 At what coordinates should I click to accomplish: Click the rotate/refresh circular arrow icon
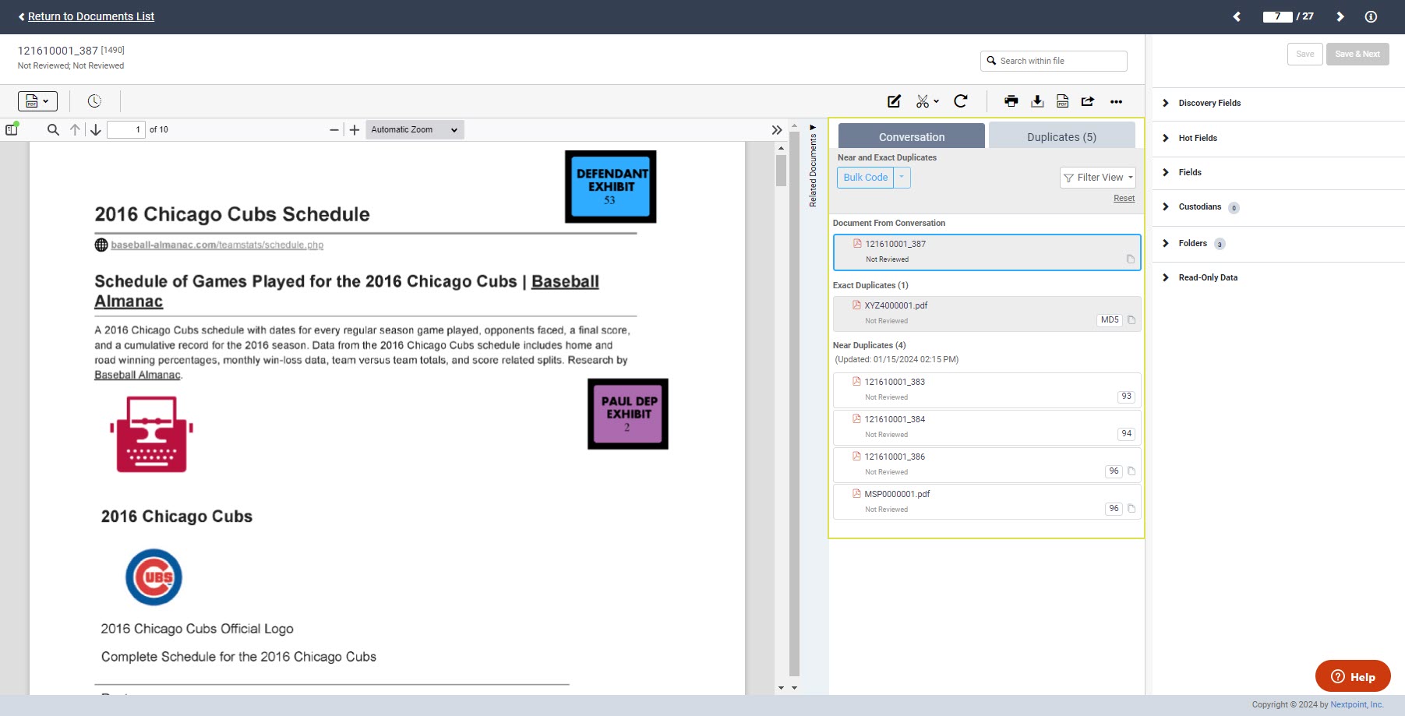(x=961, y=101)
